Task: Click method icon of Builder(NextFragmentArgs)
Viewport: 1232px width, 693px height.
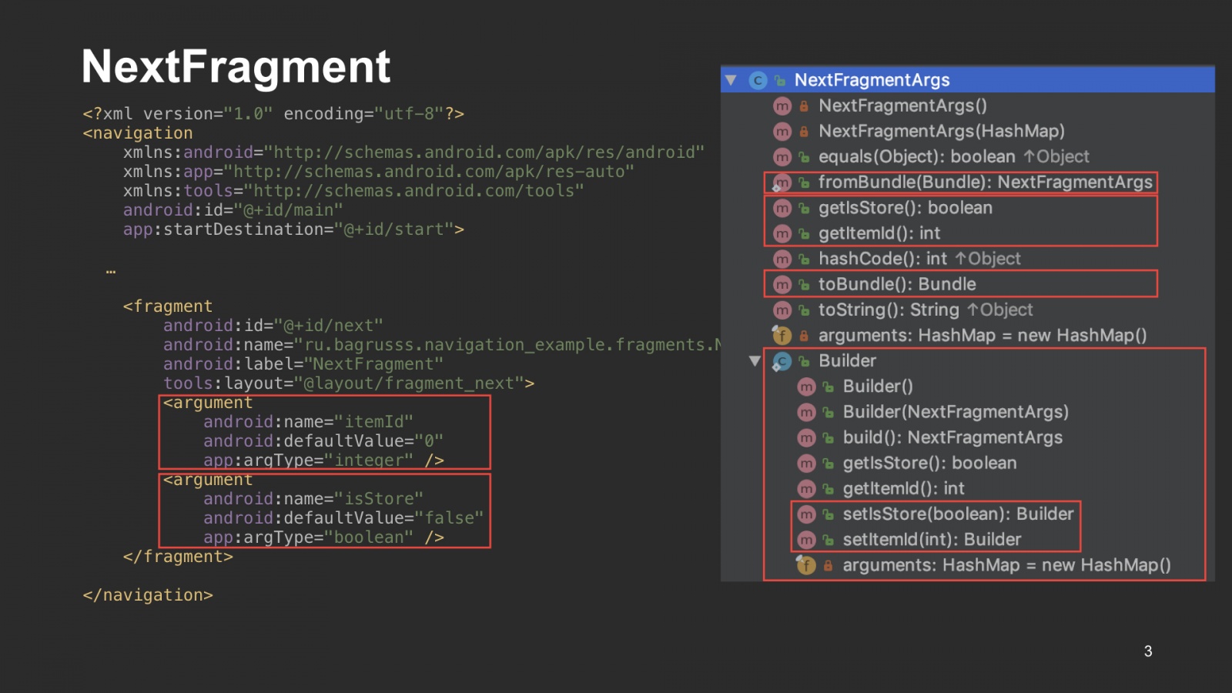Action: (806, 412)
